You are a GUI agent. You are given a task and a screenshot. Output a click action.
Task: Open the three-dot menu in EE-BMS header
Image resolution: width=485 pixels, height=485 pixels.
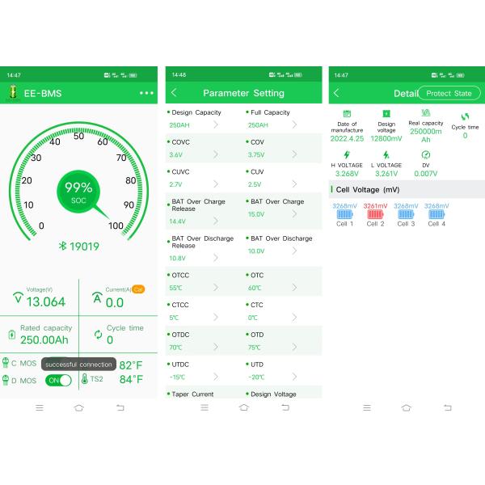pyautogui.click(x=145, y=93)
